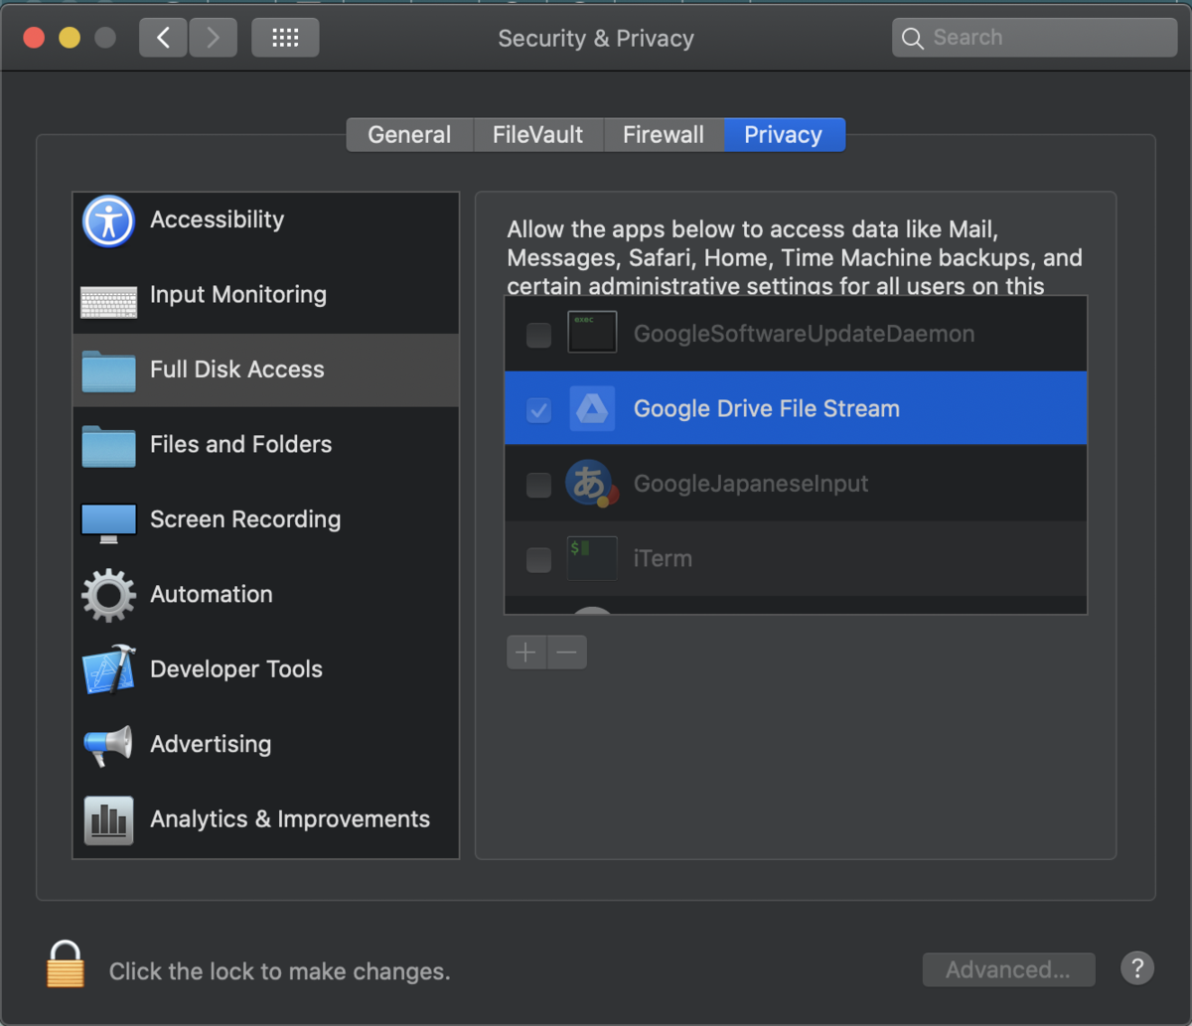
Task: Click the Full Disk Access folder icon
Action: [108, 370]
